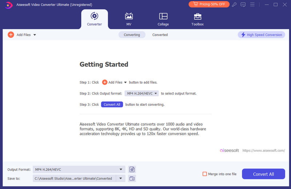Open the Output Format combo box
The image size is (291, 189).
(x=79, y=169)
